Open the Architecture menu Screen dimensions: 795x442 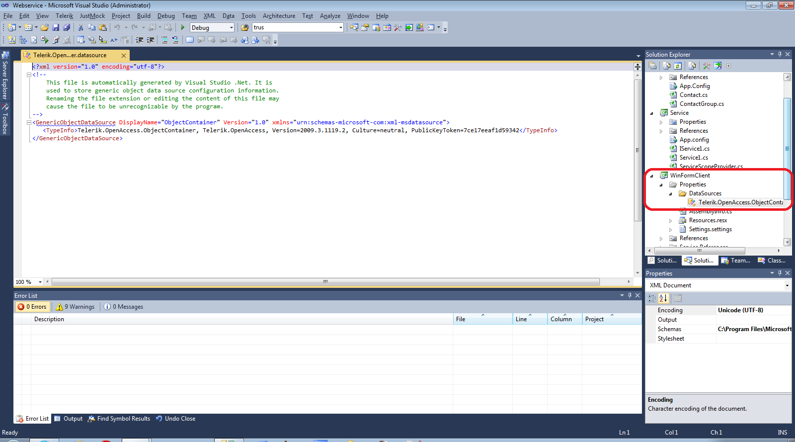point(279,16)
